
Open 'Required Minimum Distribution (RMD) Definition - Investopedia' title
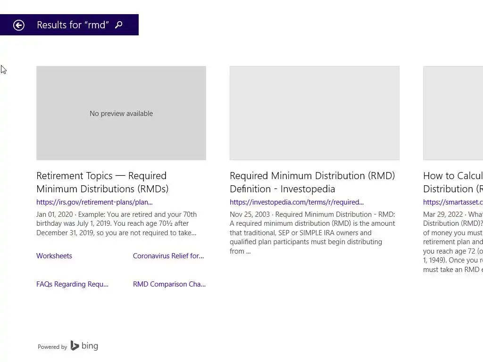pyautogui.click(x=312, y=182)
